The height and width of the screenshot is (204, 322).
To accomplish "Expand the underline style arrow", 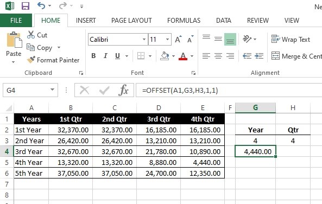I will click(127, 56).
